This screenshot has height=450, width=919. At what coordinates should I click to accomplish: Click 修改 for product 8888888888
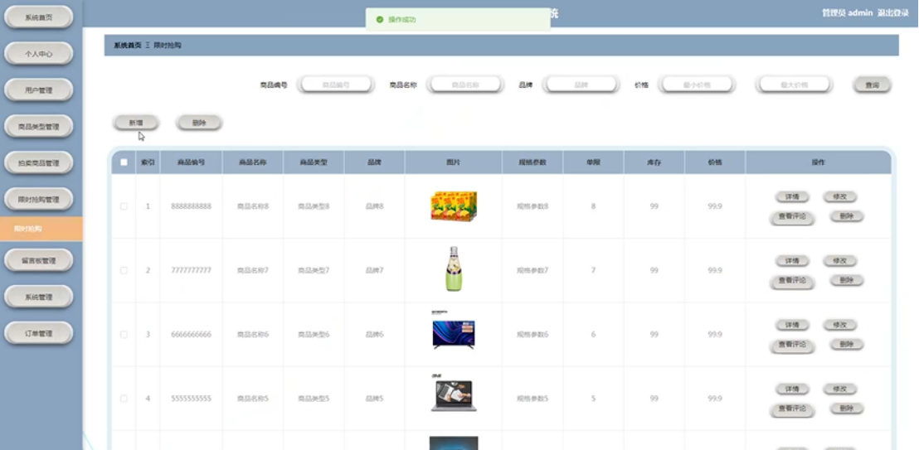tap(840, 197)
